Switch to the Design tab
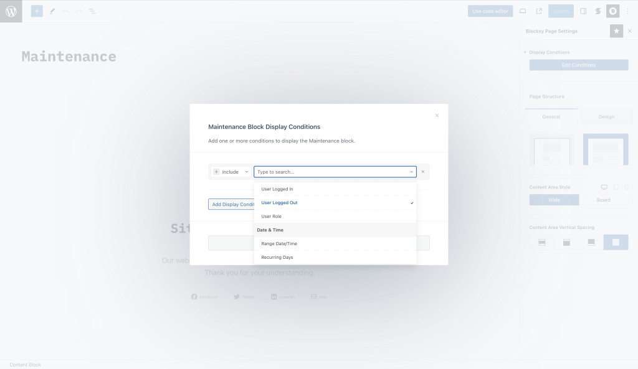The image size is (638, 369). pos(605,116)
